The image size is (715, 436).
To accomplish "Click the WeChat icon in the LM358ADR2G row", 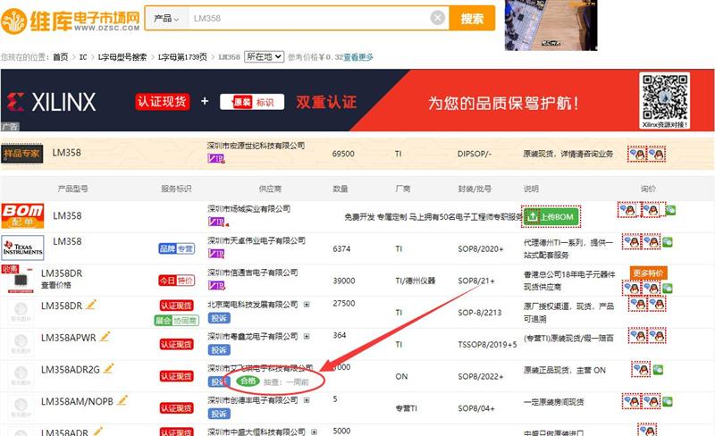I will 658,369.
